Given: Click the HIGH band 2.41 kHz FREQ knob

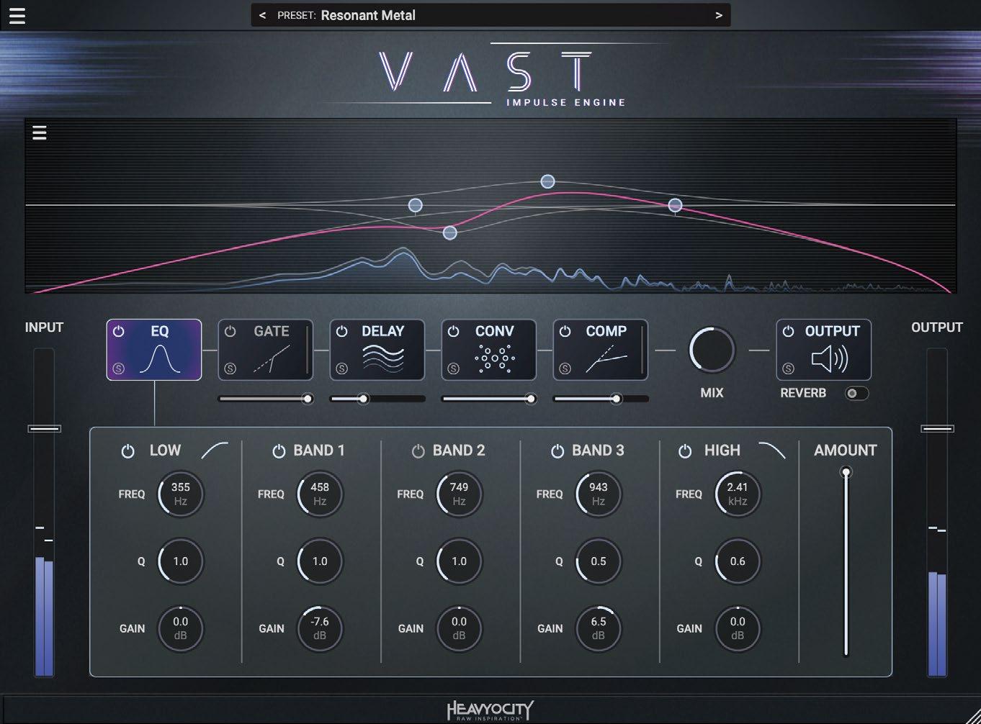Looking at the screenshot, I should coord(738,494).
